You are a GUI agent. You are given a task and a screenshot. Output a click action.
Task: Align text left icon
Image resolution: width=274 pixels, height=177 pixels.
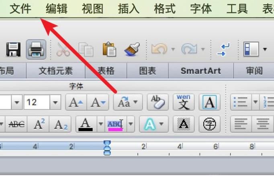click(241, 124)
